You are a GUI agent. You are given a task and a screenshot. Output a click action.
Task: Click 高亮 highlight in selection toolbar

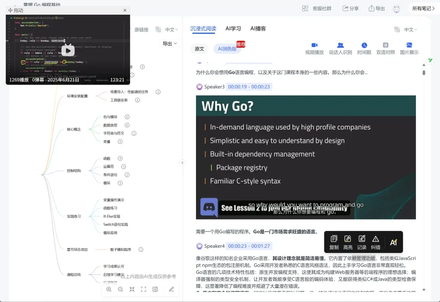[348, 242]
